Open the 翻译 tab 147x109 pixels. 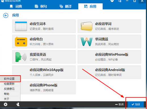pyautogui.click(x=65, y=6)
